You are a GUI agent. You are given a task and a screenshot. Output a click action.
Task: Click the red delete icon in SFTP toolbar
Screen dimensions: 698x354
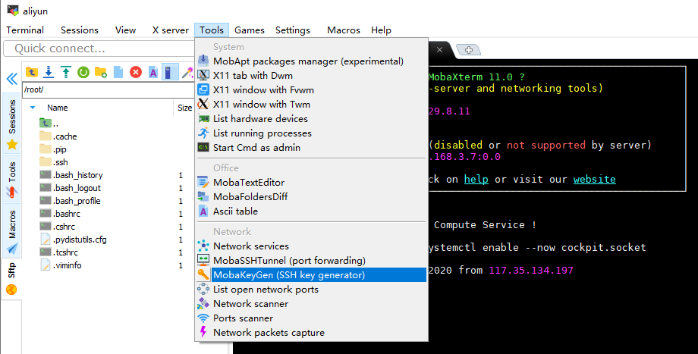pyautogui.click(x=135, y=72)
